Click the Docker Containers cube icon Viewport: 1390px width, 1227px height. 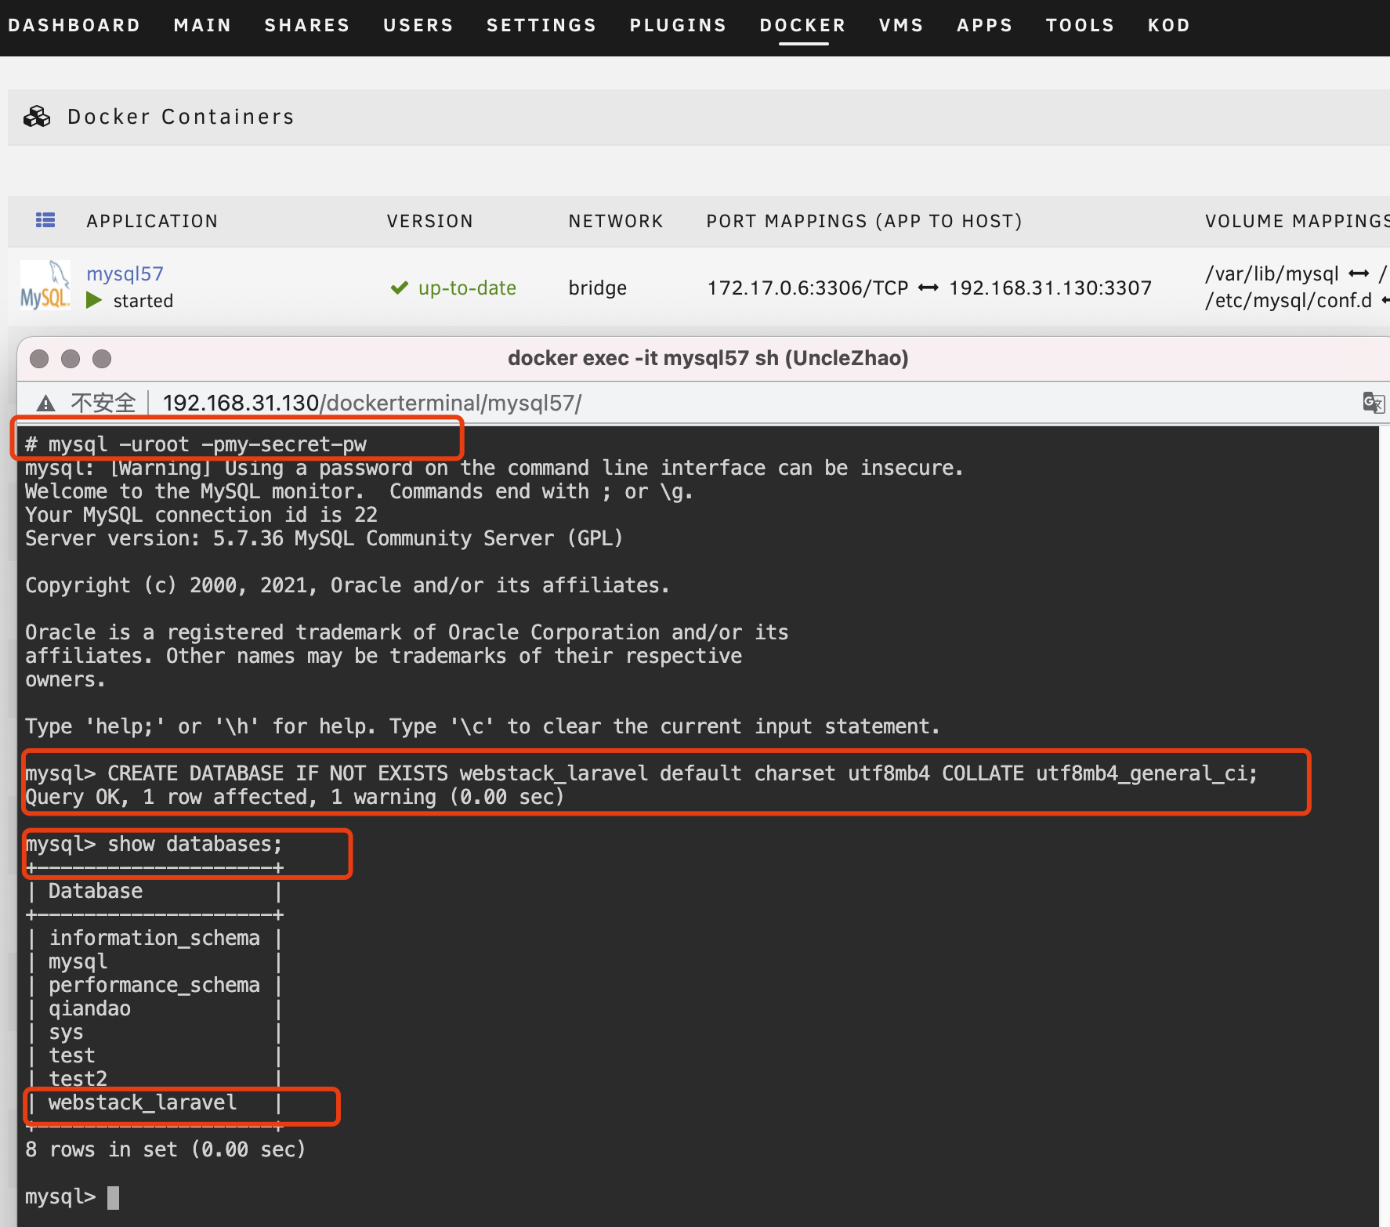(x=37, y=117)
